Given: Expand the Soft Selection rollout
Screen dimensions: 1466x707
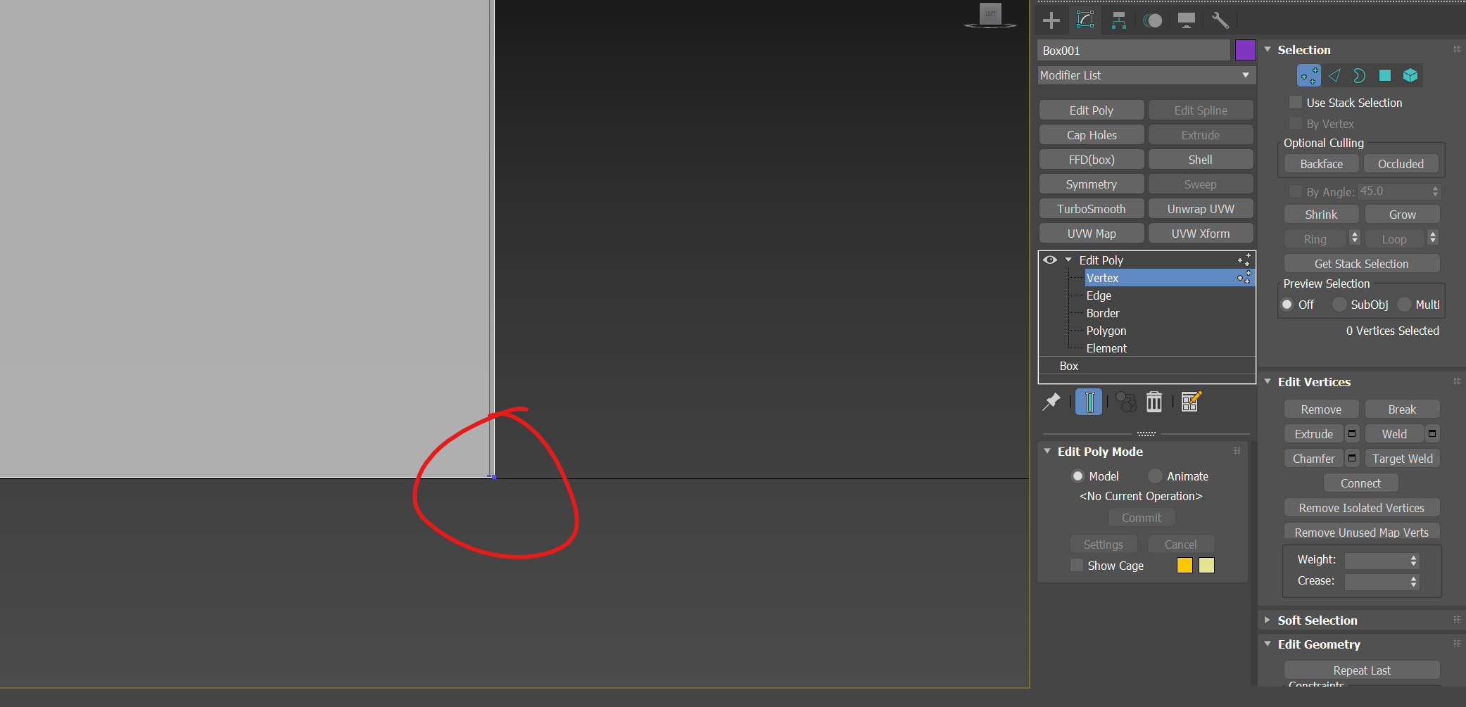Looking at the screenshot, I should tap(1268, 620).
